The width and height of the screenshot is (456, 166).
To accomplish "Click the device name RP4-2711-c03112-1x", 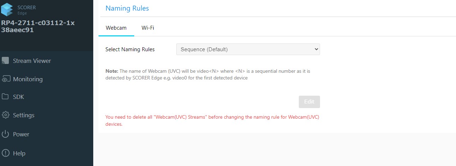I will (x=38, y=23).
